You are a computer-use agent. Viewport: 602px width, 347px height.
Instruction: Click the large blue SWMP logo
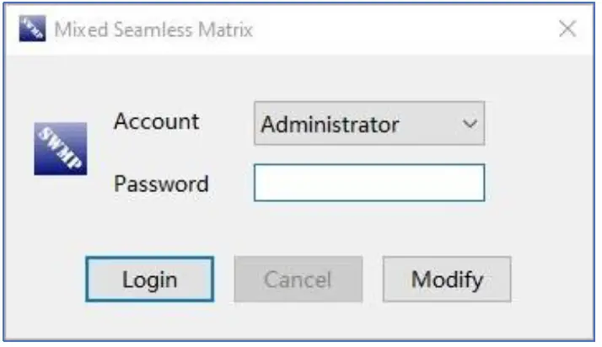pyautogui.click(x=61, y=149)
